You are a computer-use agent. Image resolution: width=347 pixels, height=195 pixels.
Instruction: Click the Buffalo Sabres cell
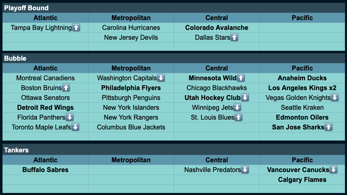click(45, 170)
